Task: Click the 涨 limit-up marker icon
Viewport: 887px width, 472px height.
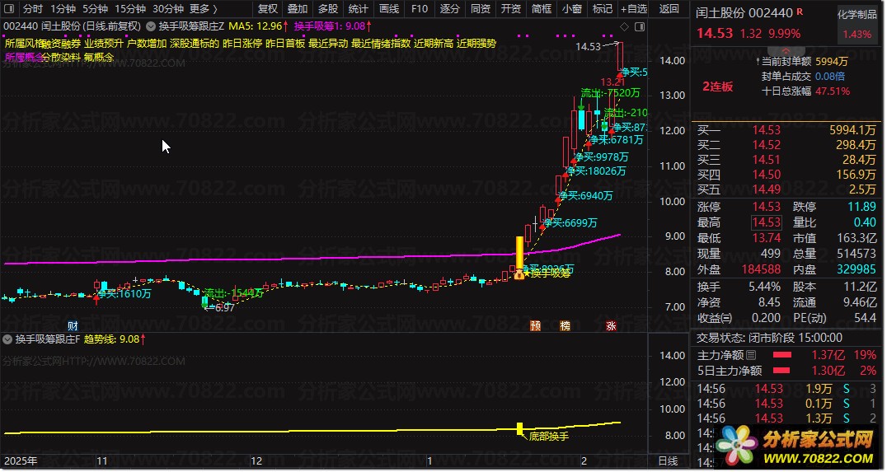Action: 611,325
